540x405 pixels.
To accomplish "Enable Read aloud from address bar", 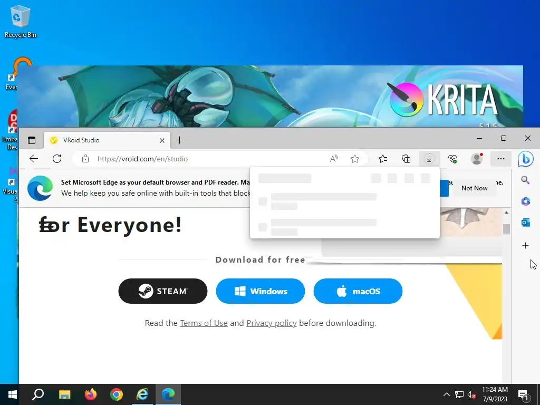I will click(334, 159).
